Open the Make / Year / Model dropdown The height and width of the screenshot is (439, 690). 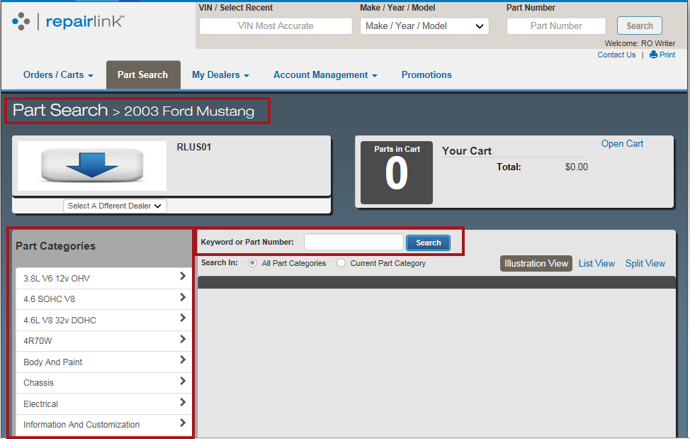[x=424, y=26]
